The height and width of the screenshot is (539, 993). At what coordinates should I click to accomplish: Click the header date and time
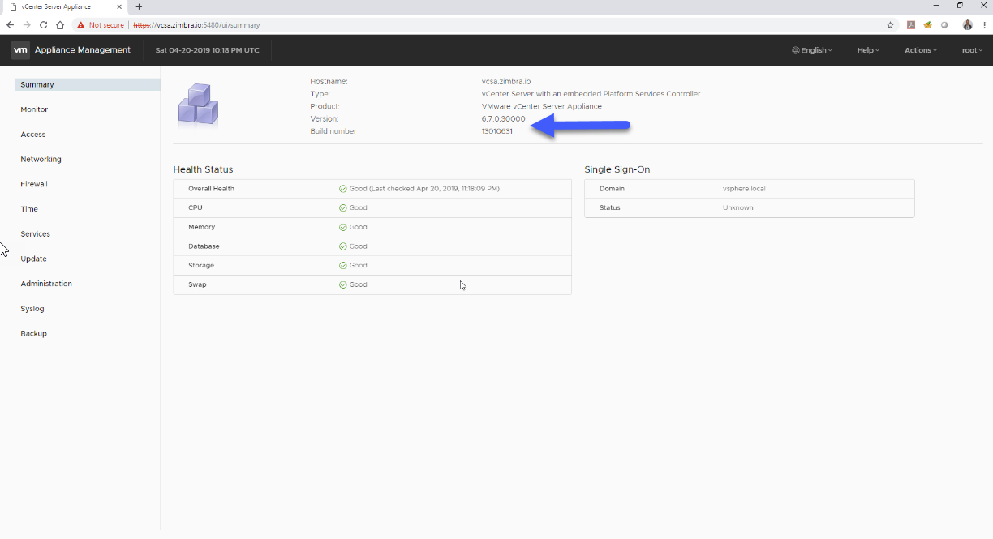(x=207, y=50)
